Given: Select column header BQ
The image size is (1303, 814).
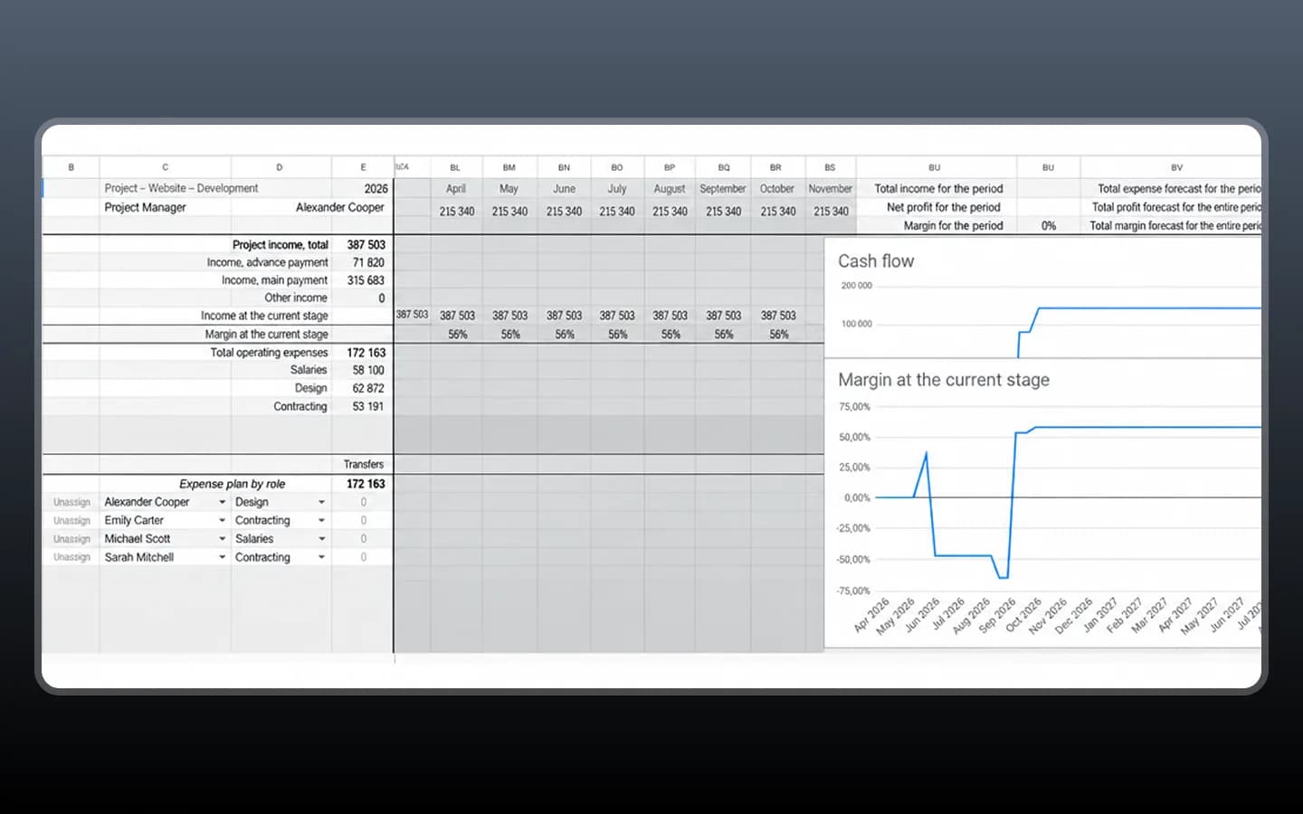Looking at the screenshot, I should [x=724, y=167].
